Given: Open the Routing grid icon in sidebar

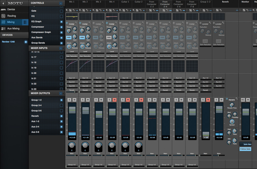Looking at the screenshot, I should point(3,16).
